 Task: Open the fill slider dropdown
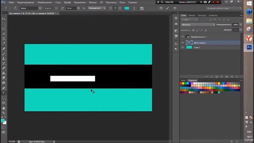point(241,30)
